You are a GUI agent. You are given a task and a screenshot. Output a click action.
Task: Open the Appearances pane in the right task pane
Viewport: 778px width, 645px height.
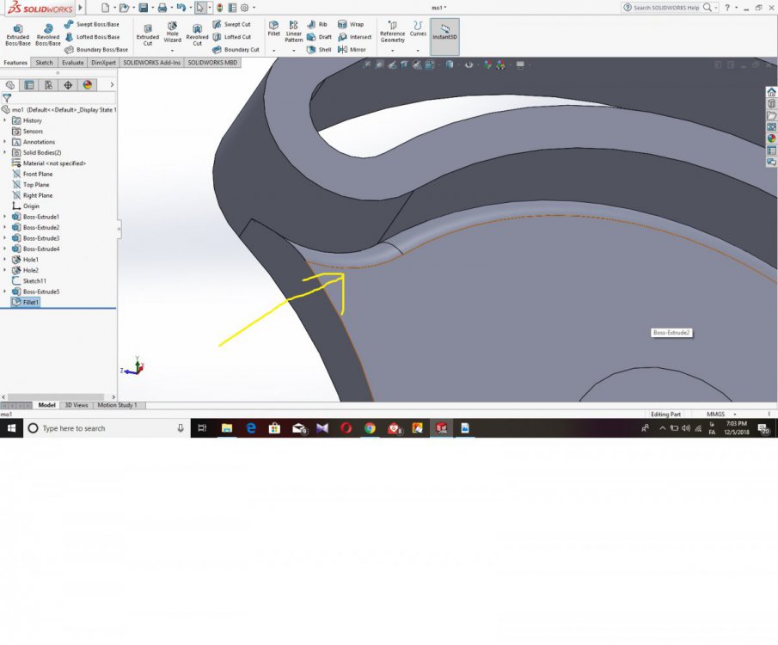[771, 138]
